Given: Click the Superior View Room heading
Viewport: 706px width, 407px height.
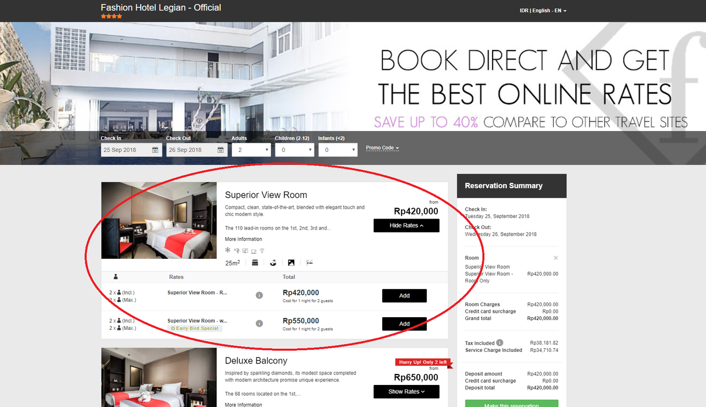Looking at the screenshot, I should coord(266,195).
